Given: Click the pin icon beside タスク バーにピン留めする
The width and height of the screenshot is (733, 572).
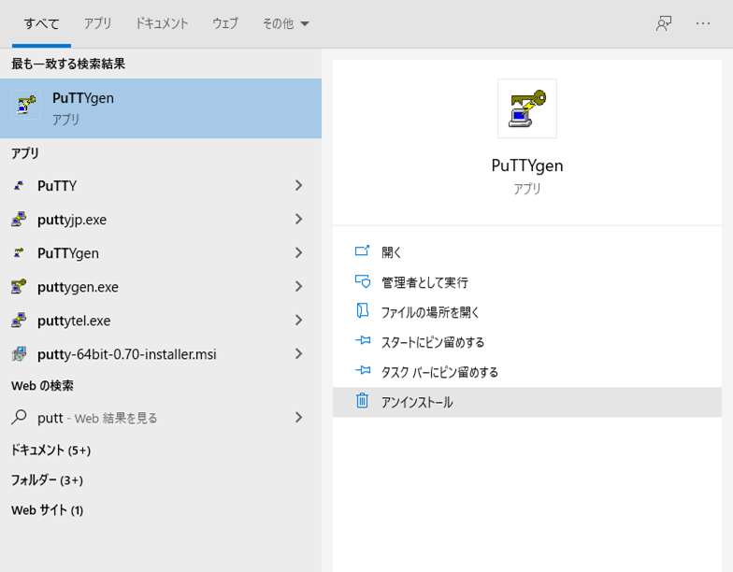Looking at the screenshot, I should coord(363,370).
